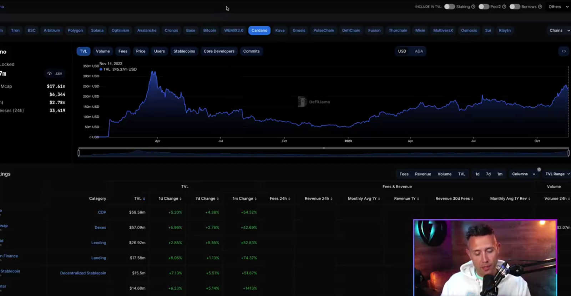The width and height of the screenshot is (571, 296).
Task: Switch chart denomination to ADA
Action: coord(419,51)
